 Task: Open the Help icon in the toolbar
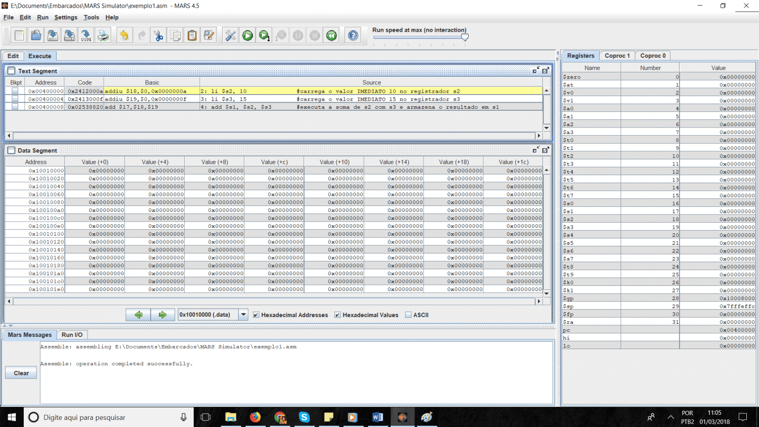(353, 35)
